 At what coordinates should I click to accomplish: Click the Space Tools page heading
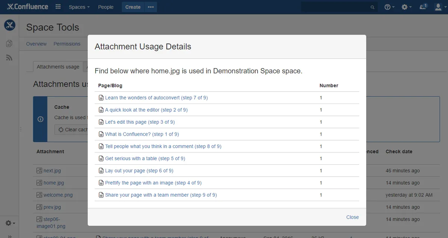(53, 27)
